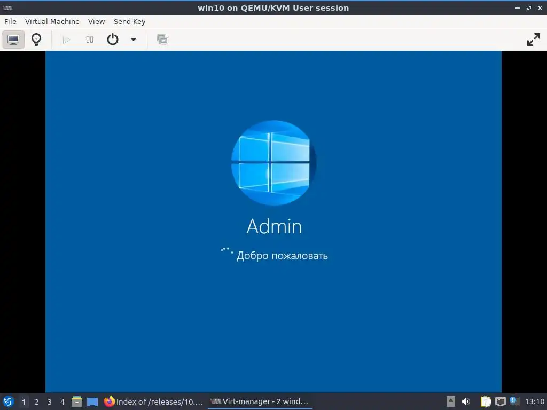Minimize the win10 VM window
The image size is (547, 410).
(517, 8)
